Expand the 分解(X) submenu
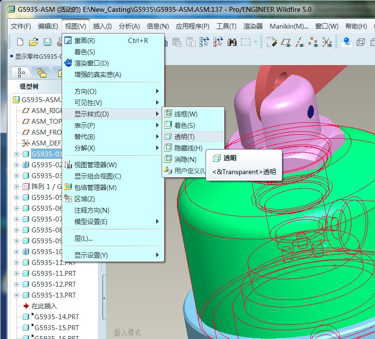The image size is (375, 339). (113, 148)
